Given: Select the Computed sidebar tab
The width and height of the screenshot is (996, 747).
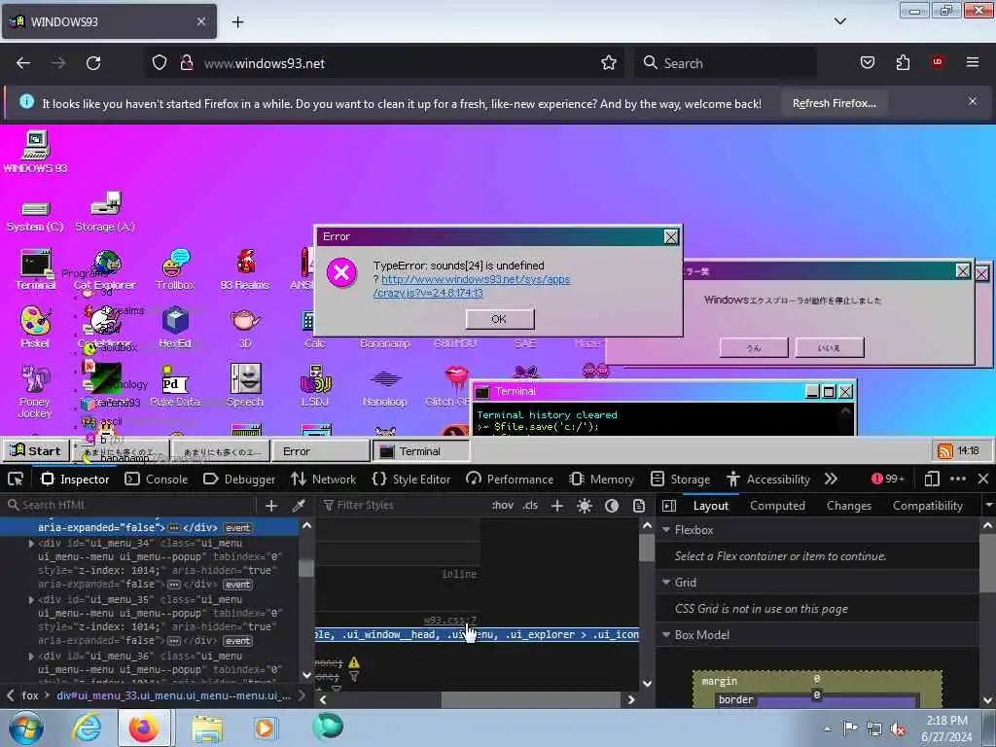Looking at the screenshot, I should [x=777, y=506].
